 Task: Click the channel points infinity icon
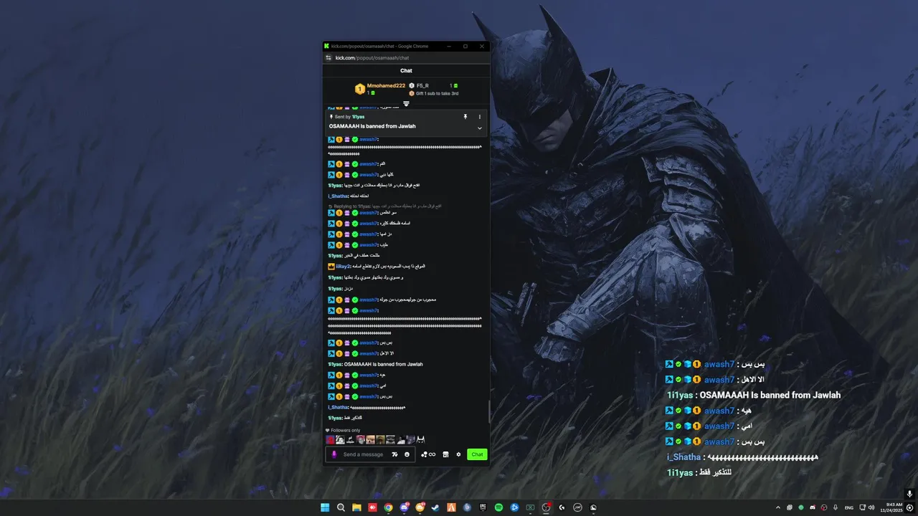pyautogui.click(x=428, y=454)
